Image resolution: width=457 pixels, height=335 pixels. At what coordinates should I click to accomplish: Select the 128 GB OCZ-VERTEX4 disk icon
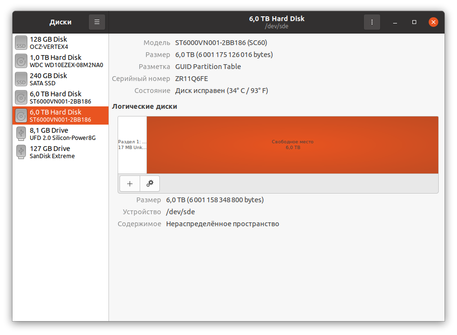coord(21,43)
